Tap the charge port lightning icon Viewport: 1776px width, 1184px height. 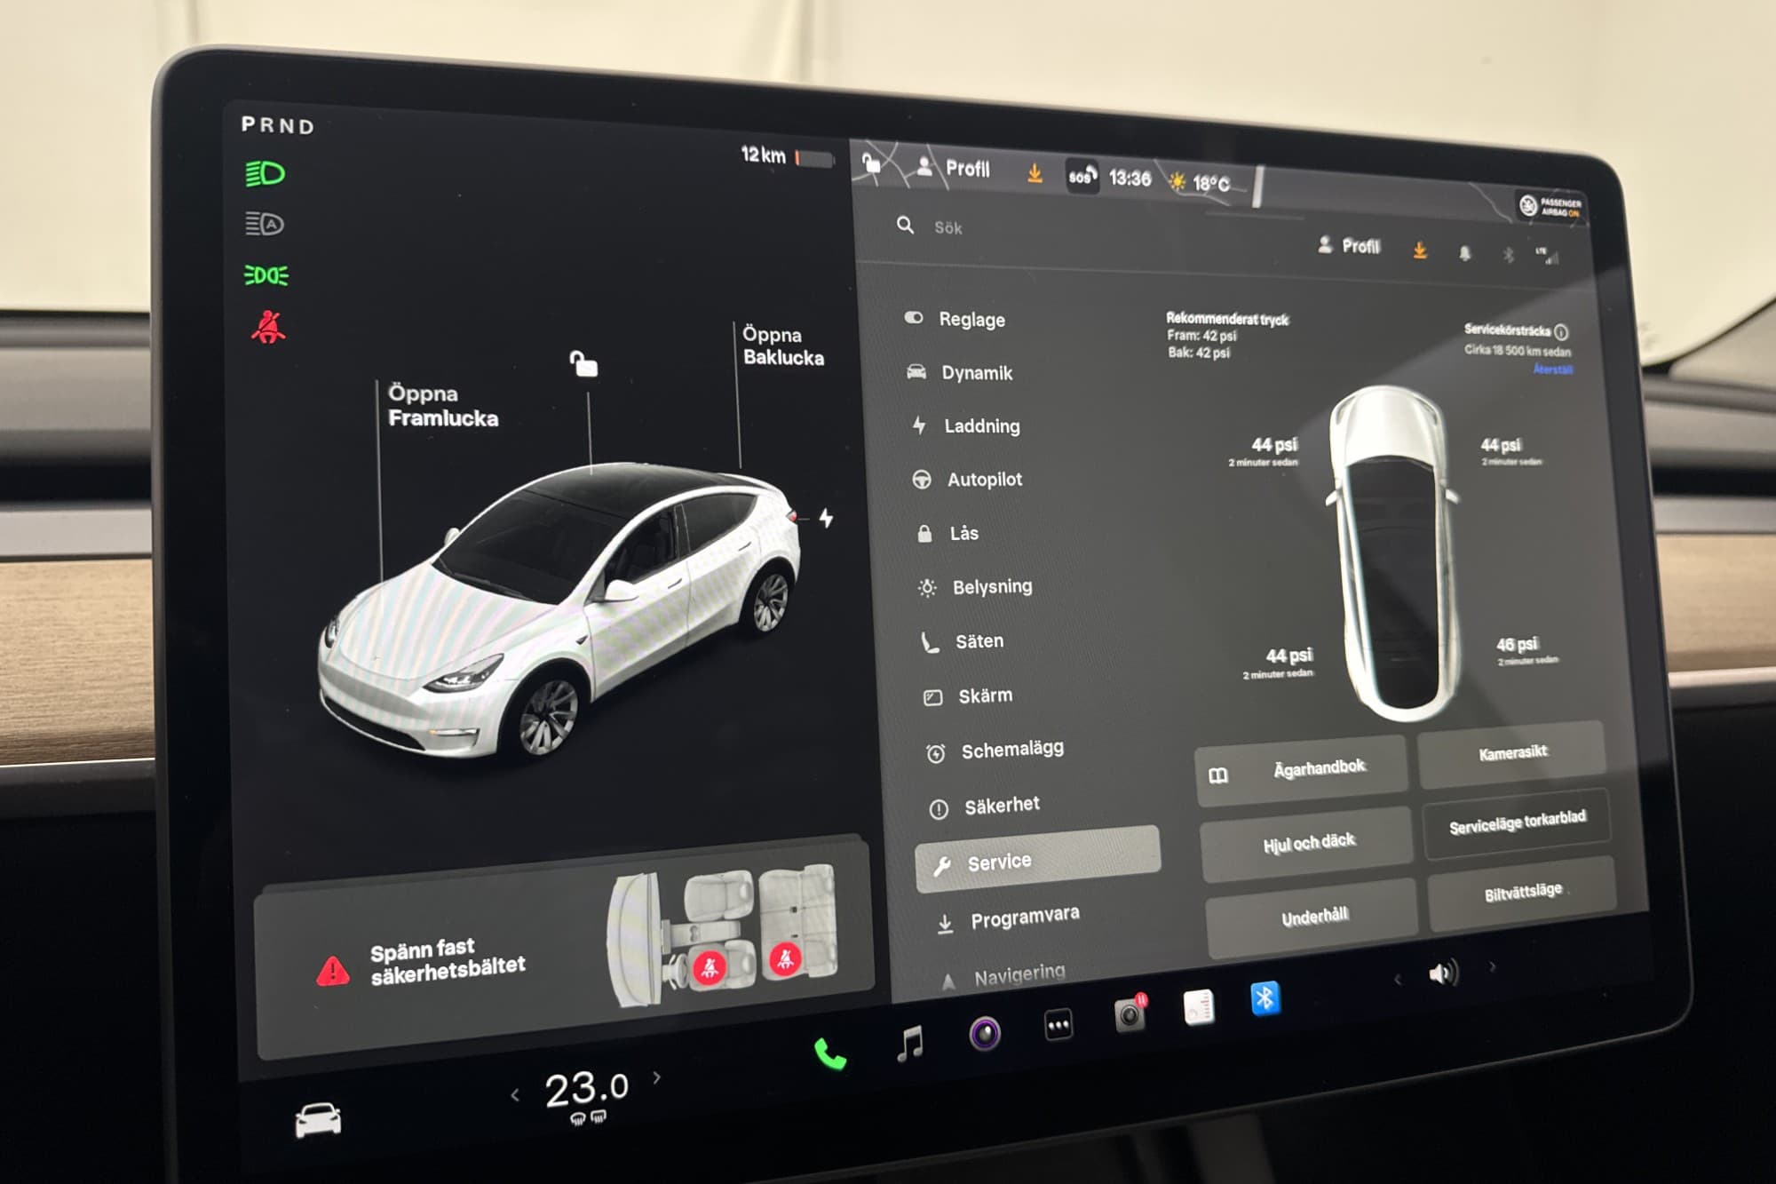pos(826,518)
